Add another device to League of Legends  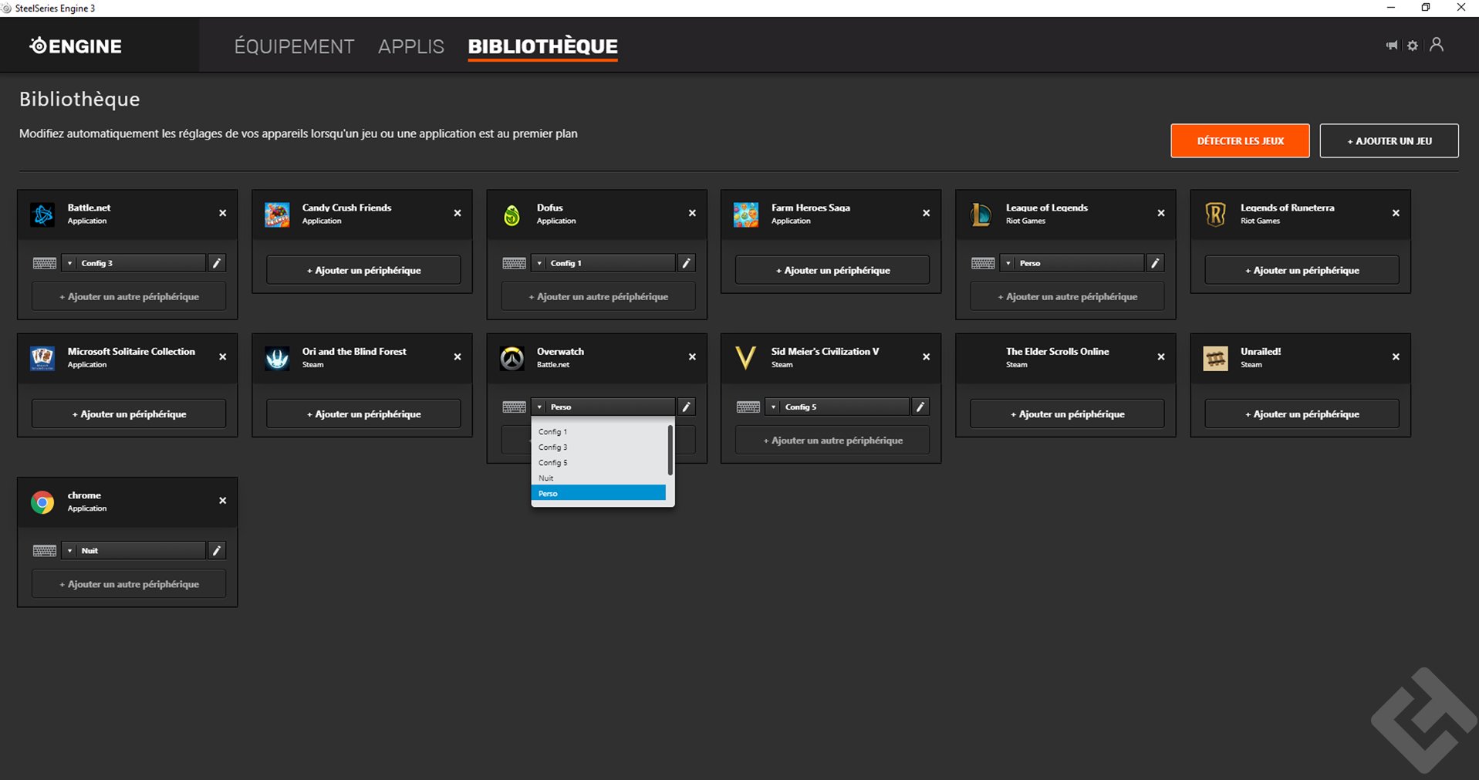coord(1067,296)
